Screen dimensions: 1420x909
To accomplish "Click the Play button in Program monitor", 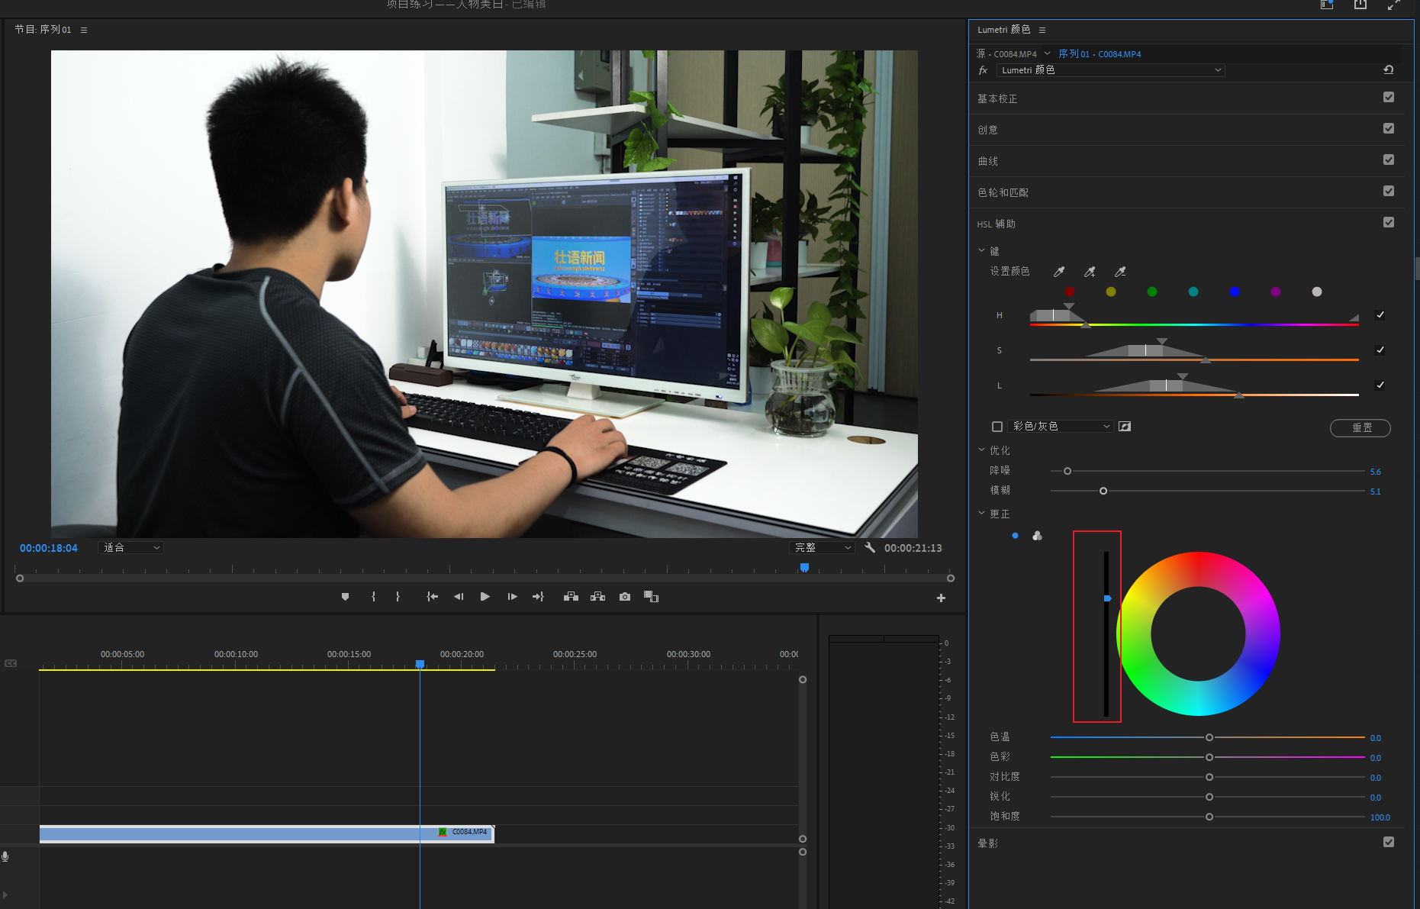I will click(x=485, y=597).
